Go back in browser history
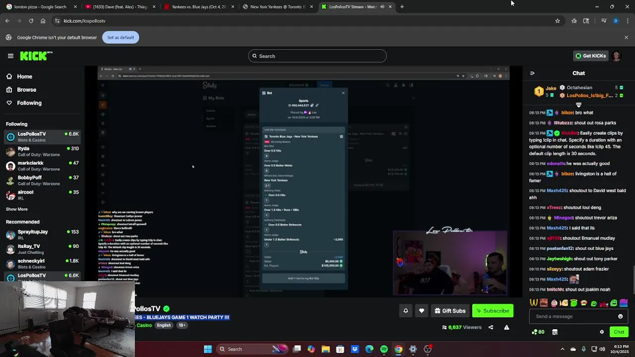 click(x=7, y=21)
